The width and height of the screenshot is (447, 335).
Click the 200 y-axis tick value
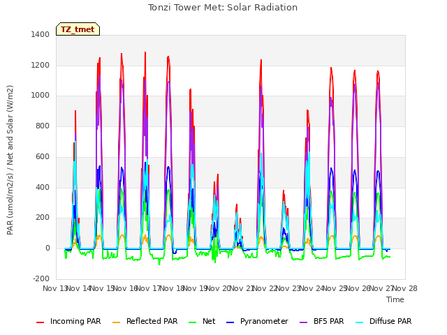pyautogui.click(x=43, y=218)
